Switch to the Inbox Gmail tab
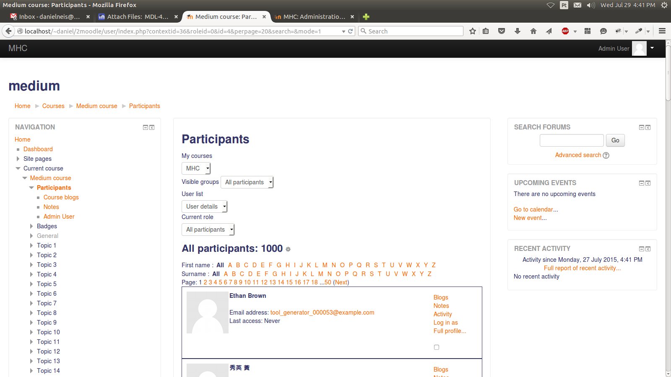The height and width of the screenshot is (377, 671). pos(49,17)
